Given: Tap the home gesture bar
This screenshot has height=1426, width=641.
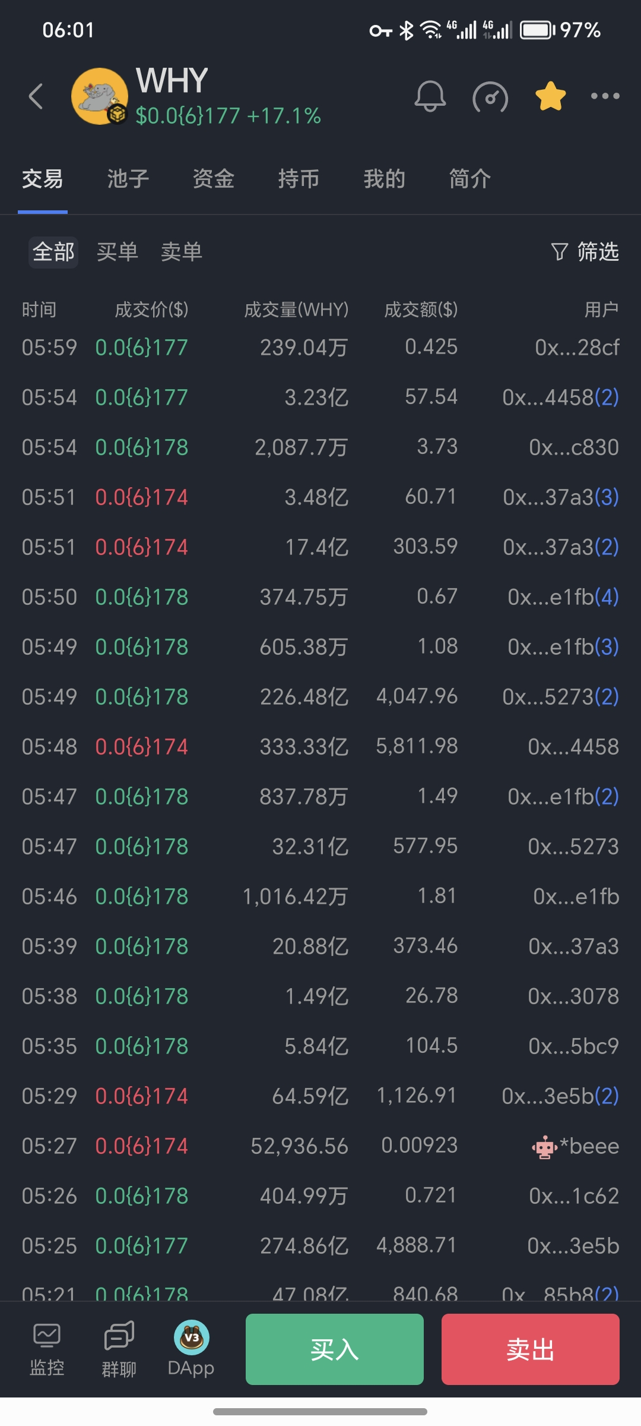Looking at the screenshot, I should [320, 1412].
